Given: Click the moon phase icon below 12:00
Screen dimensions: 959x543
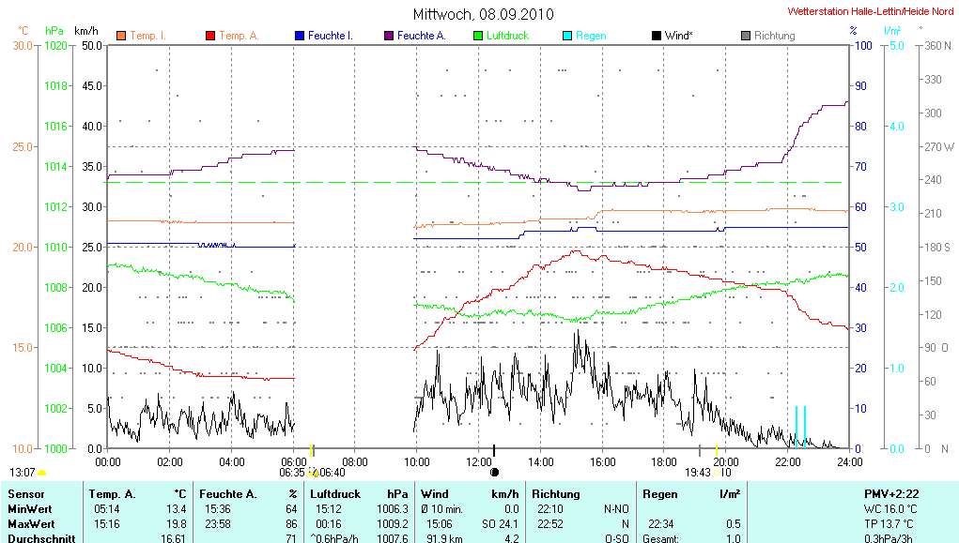Looking at the screenshot, I should click(494, 473).
